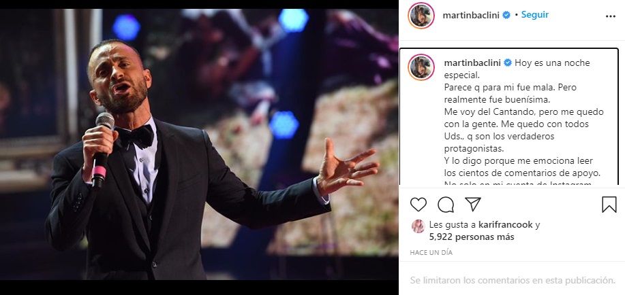Viewport: 625px width, 295px height.
Task: Click the verified badge beside the caption username
Action: (506, 63)
